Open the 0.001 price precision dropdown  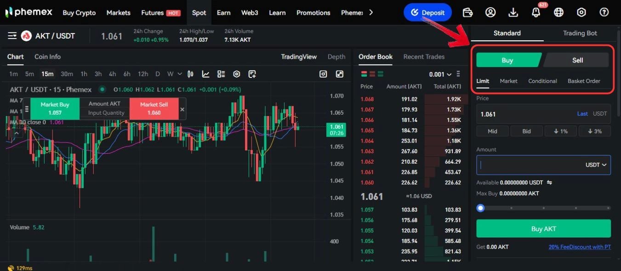tap(440, 74)
